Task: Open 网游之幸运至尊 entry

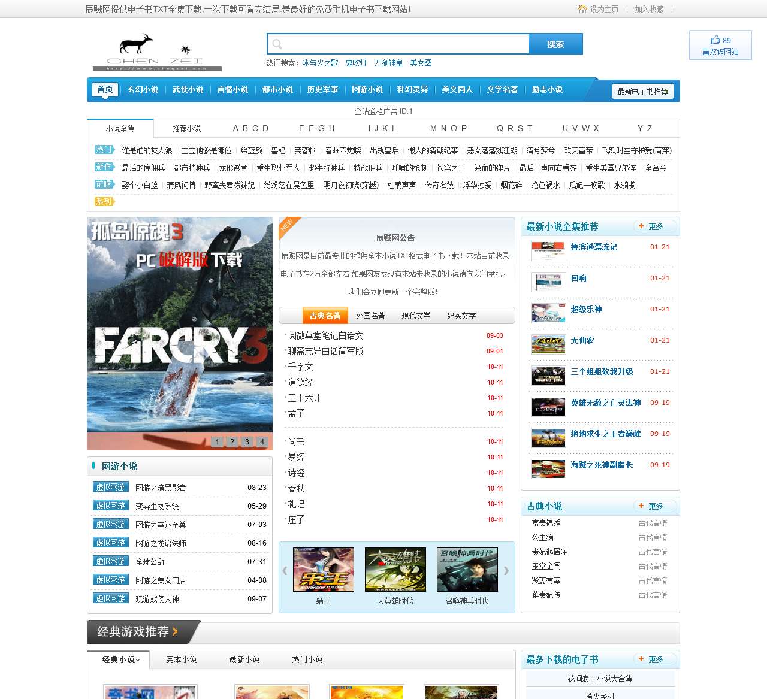Action: tap(161, 525)
